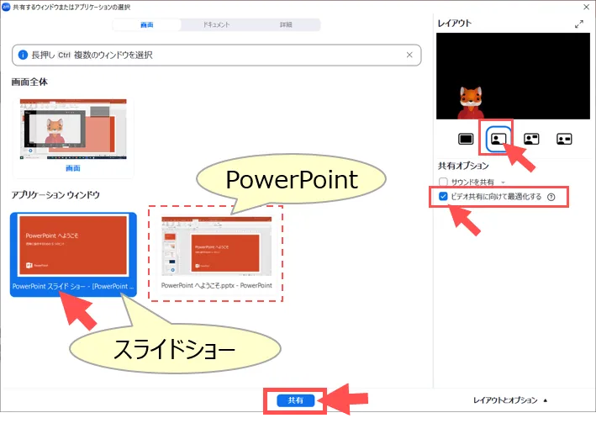596x434 pixels.
Task: Choose the video overlay on shared content layout
Action: (498, 140)
